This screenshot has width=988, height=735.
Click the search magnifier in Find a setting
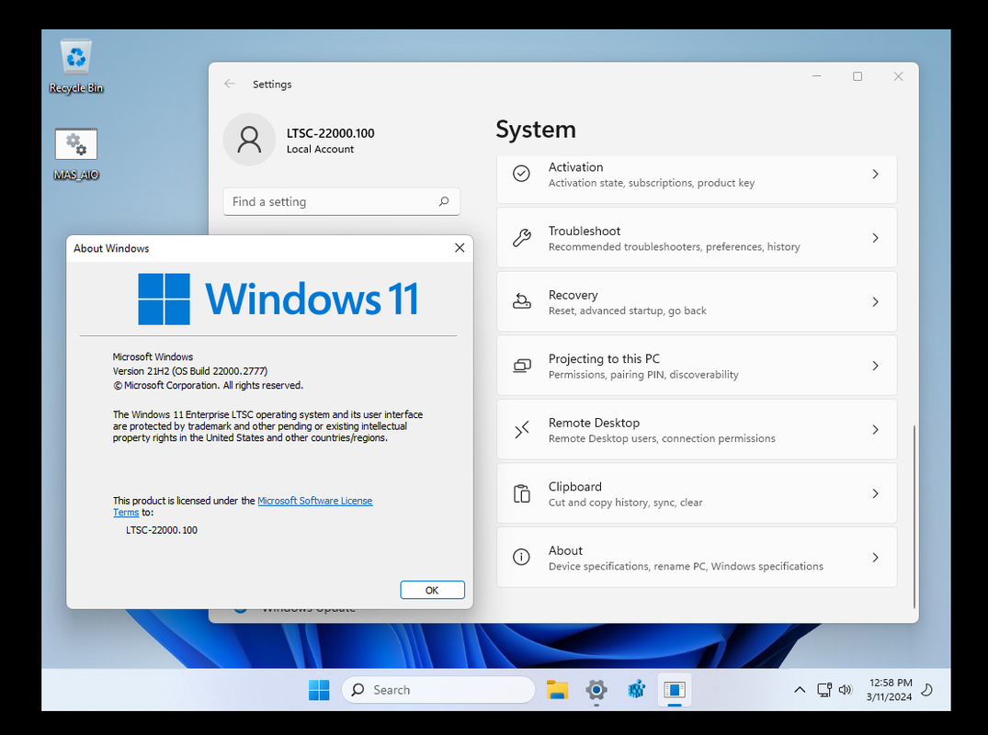pyautogui.click(x=444, y=201)
